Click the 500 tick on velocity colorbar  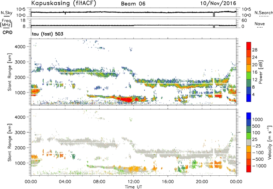click(x=256, y=126)
